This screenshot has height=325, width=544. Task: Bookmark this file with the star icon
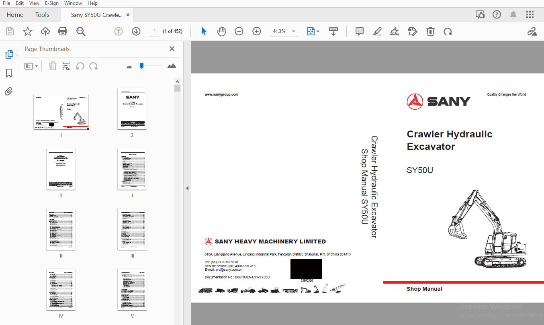[28, 31]
